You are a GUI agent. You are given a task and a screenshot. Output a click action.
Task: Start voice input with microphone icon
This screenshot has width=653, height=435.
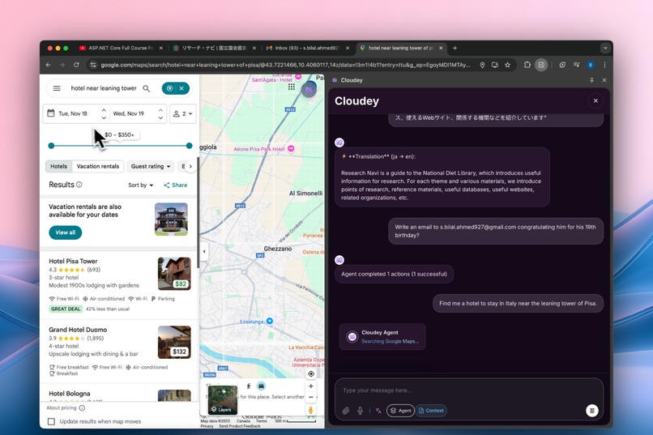pyautogui.click(x=361, y=411)
